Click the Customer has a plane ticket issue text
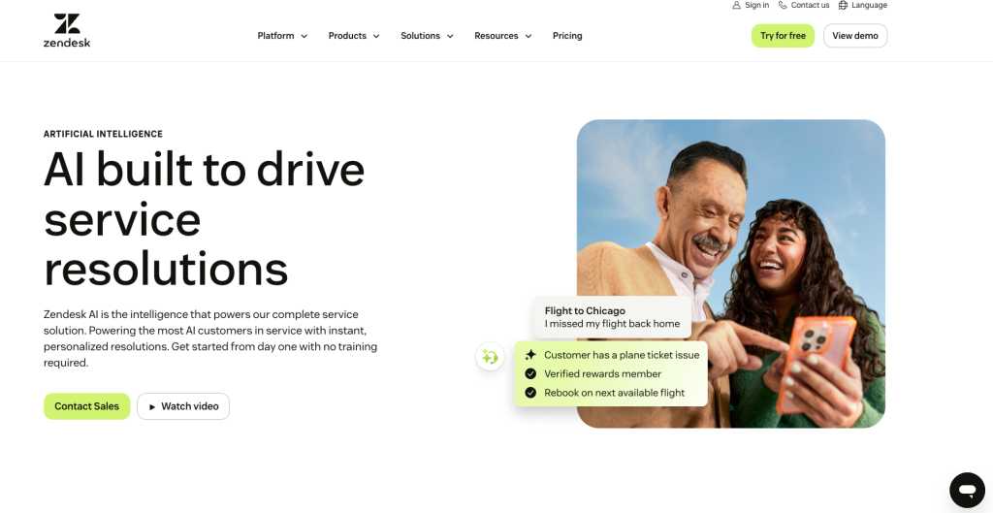 622,355
